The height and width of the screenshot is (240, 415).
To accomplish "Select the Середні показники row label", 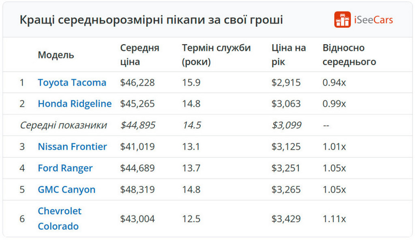I will 63,125.
